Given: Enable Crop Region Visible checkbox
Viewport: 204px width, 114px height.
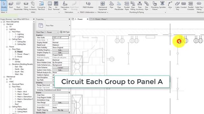Looking at the screenshot, I should (54, 98).
